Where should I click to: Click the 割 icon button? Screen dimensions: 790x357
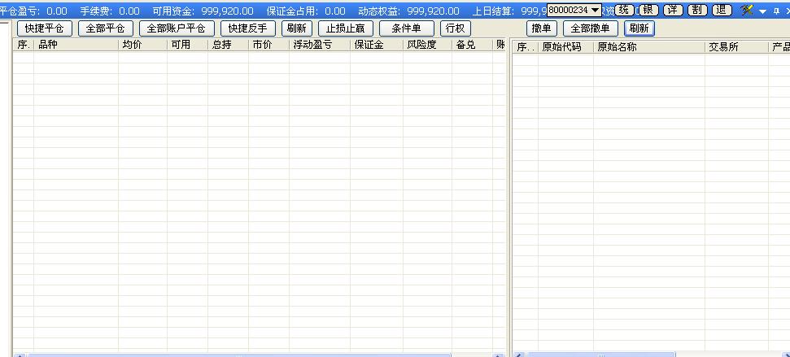click(698, 10)
